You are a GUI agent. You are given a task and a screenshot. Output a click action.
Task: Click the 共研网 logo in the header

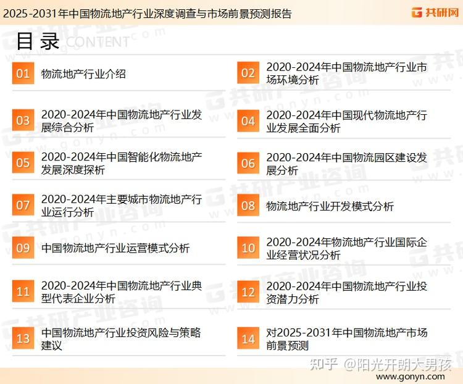[x=435, y=12]
